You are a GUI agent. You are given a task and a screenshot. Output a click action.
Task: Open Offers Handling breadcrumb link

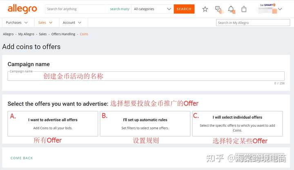pos(63,34)
